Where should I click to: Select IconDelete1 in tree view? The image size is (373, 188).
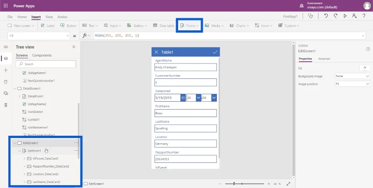pyautogui.click(x=35, y=112)
